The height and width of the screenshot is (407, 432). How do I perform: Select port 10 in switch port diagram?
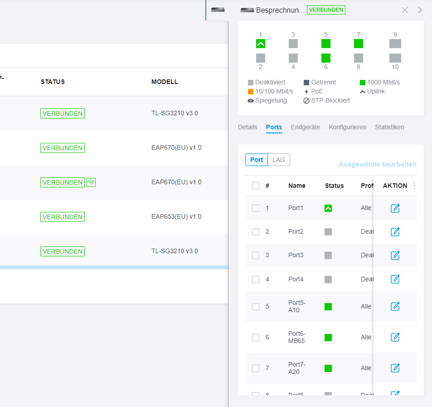click(x=395, y=58)
